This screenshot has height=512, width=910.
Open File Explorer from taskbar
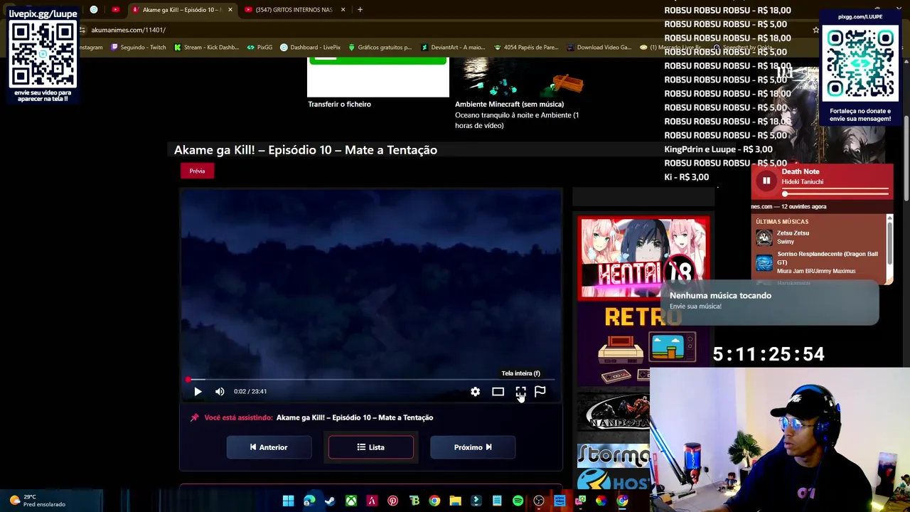(x=455, y=501)
